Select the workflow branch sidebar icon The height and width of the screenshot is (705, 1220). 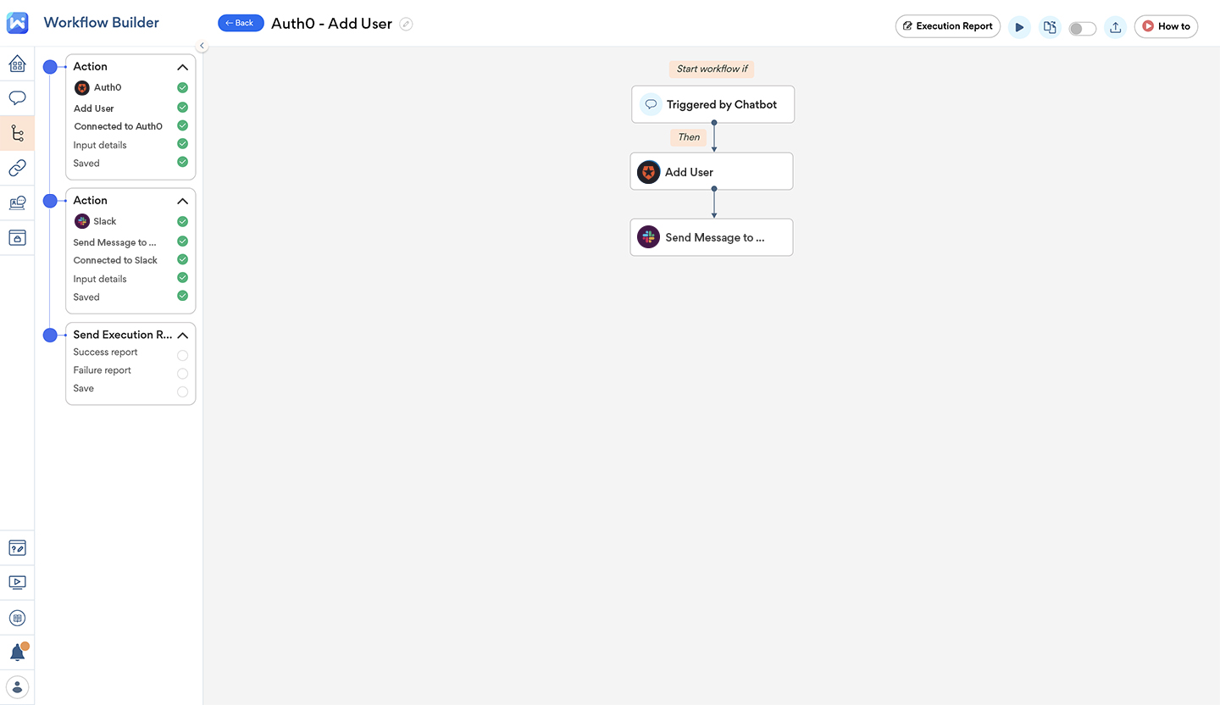(x=17, y=133)
